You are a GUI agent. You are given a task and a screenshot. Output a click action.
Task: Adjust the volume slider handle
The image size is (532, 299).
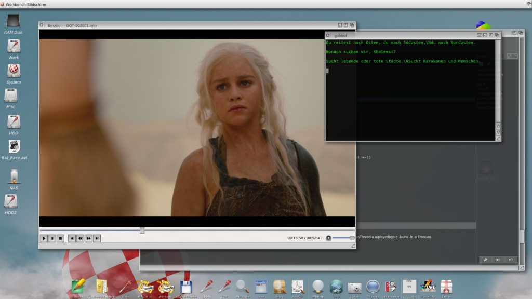352,238
